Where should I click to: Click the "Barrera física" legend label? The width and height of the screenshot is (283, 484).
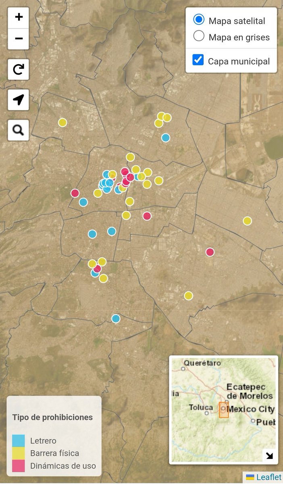tap(54, 453)
